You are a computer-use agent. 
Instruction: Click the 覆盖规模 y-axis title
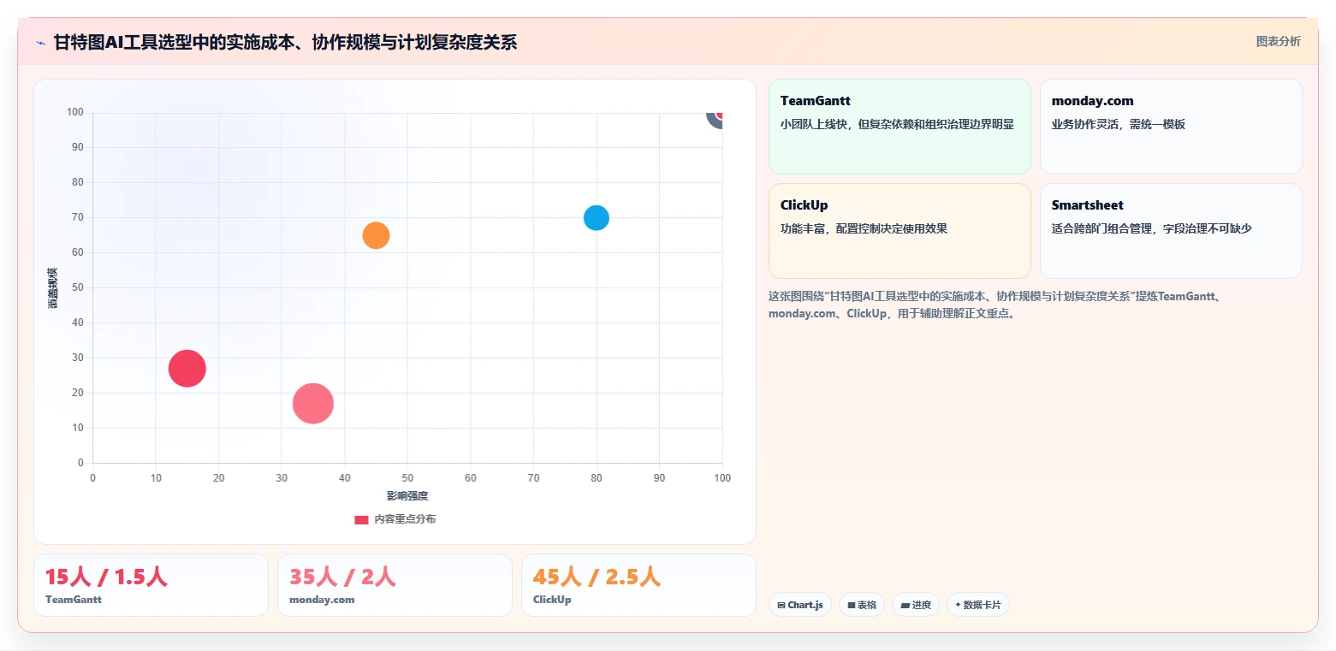pos(53,287)
